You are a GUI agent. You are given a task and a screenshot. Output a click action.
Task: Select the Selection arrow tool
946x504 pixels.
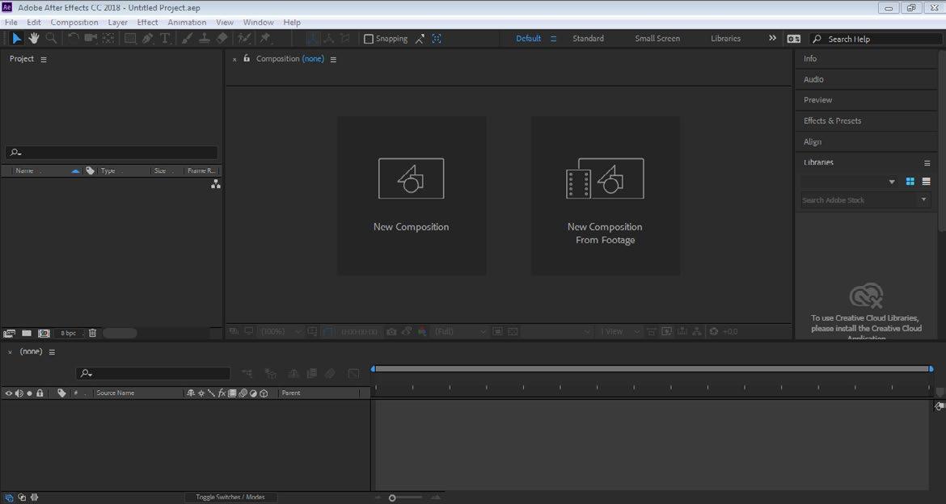[x=16, y=38]
